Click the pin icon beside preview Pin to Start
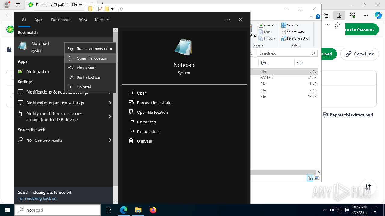Screen dimensions: 385x216 (x=131, y=121)
